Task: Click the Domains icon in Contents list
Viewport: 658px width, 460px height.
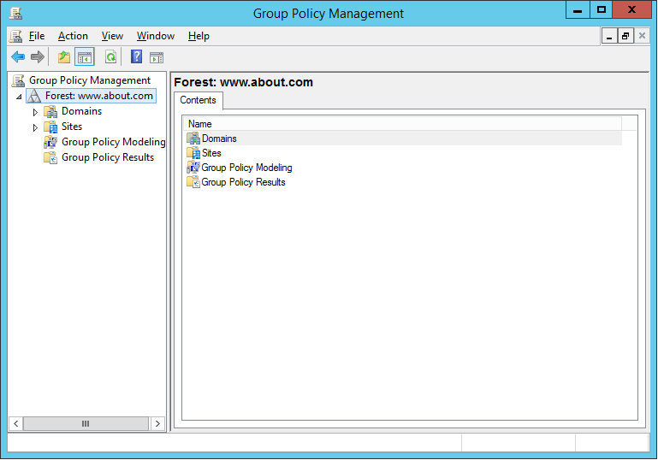Action: tap(193, 139)
